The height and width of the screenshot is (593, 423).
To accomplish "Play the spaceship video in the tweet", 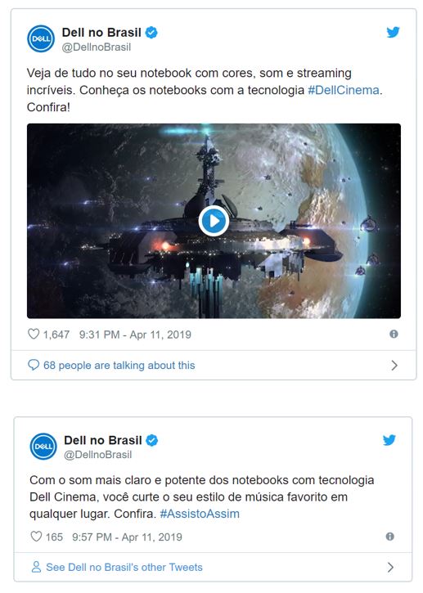I will [214, 221].
